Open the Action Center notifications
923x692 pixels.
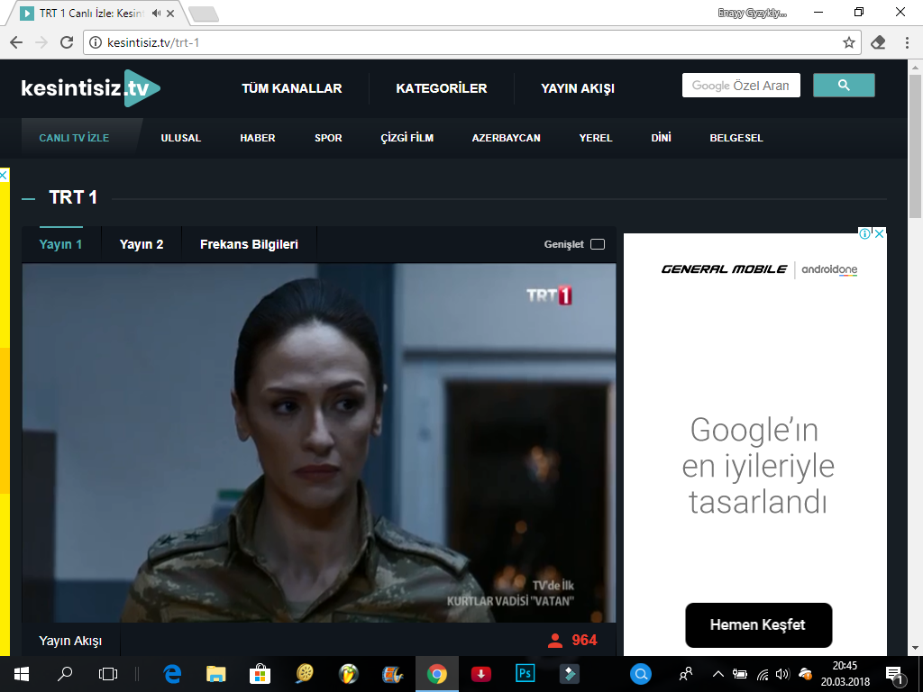895,676
